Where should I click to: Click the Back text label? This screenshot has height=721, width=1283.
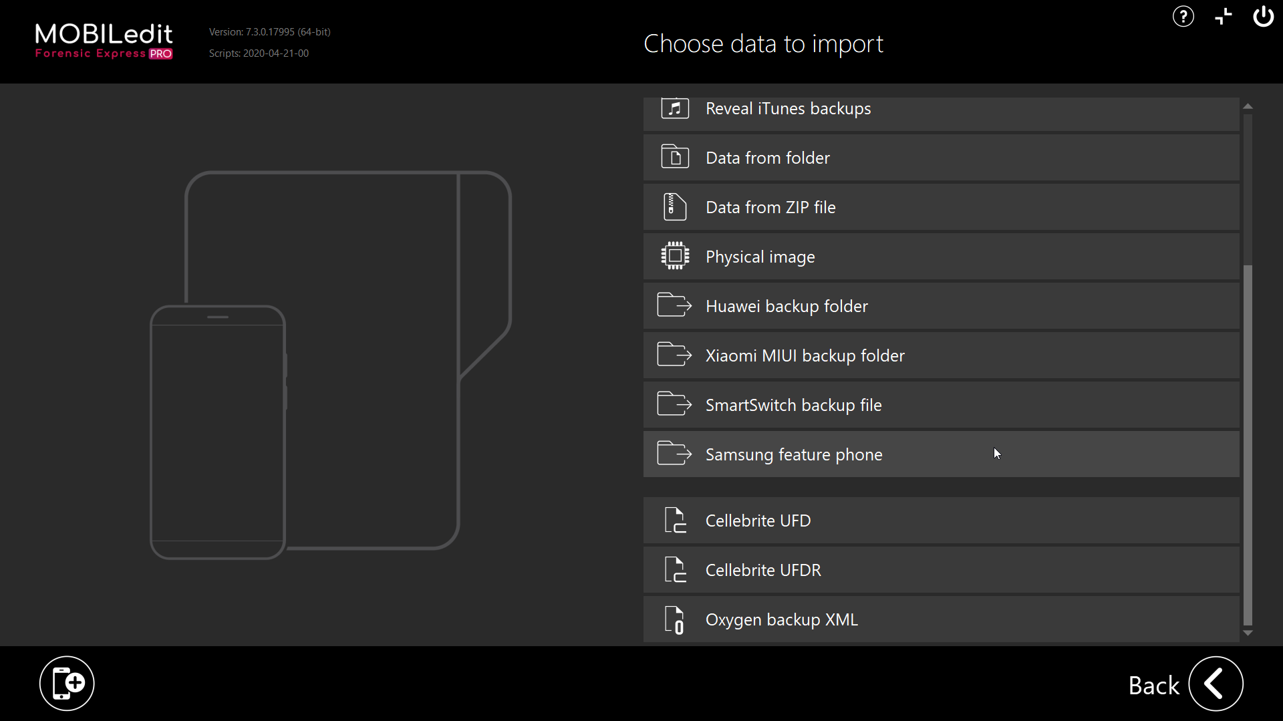(1153, 686)
